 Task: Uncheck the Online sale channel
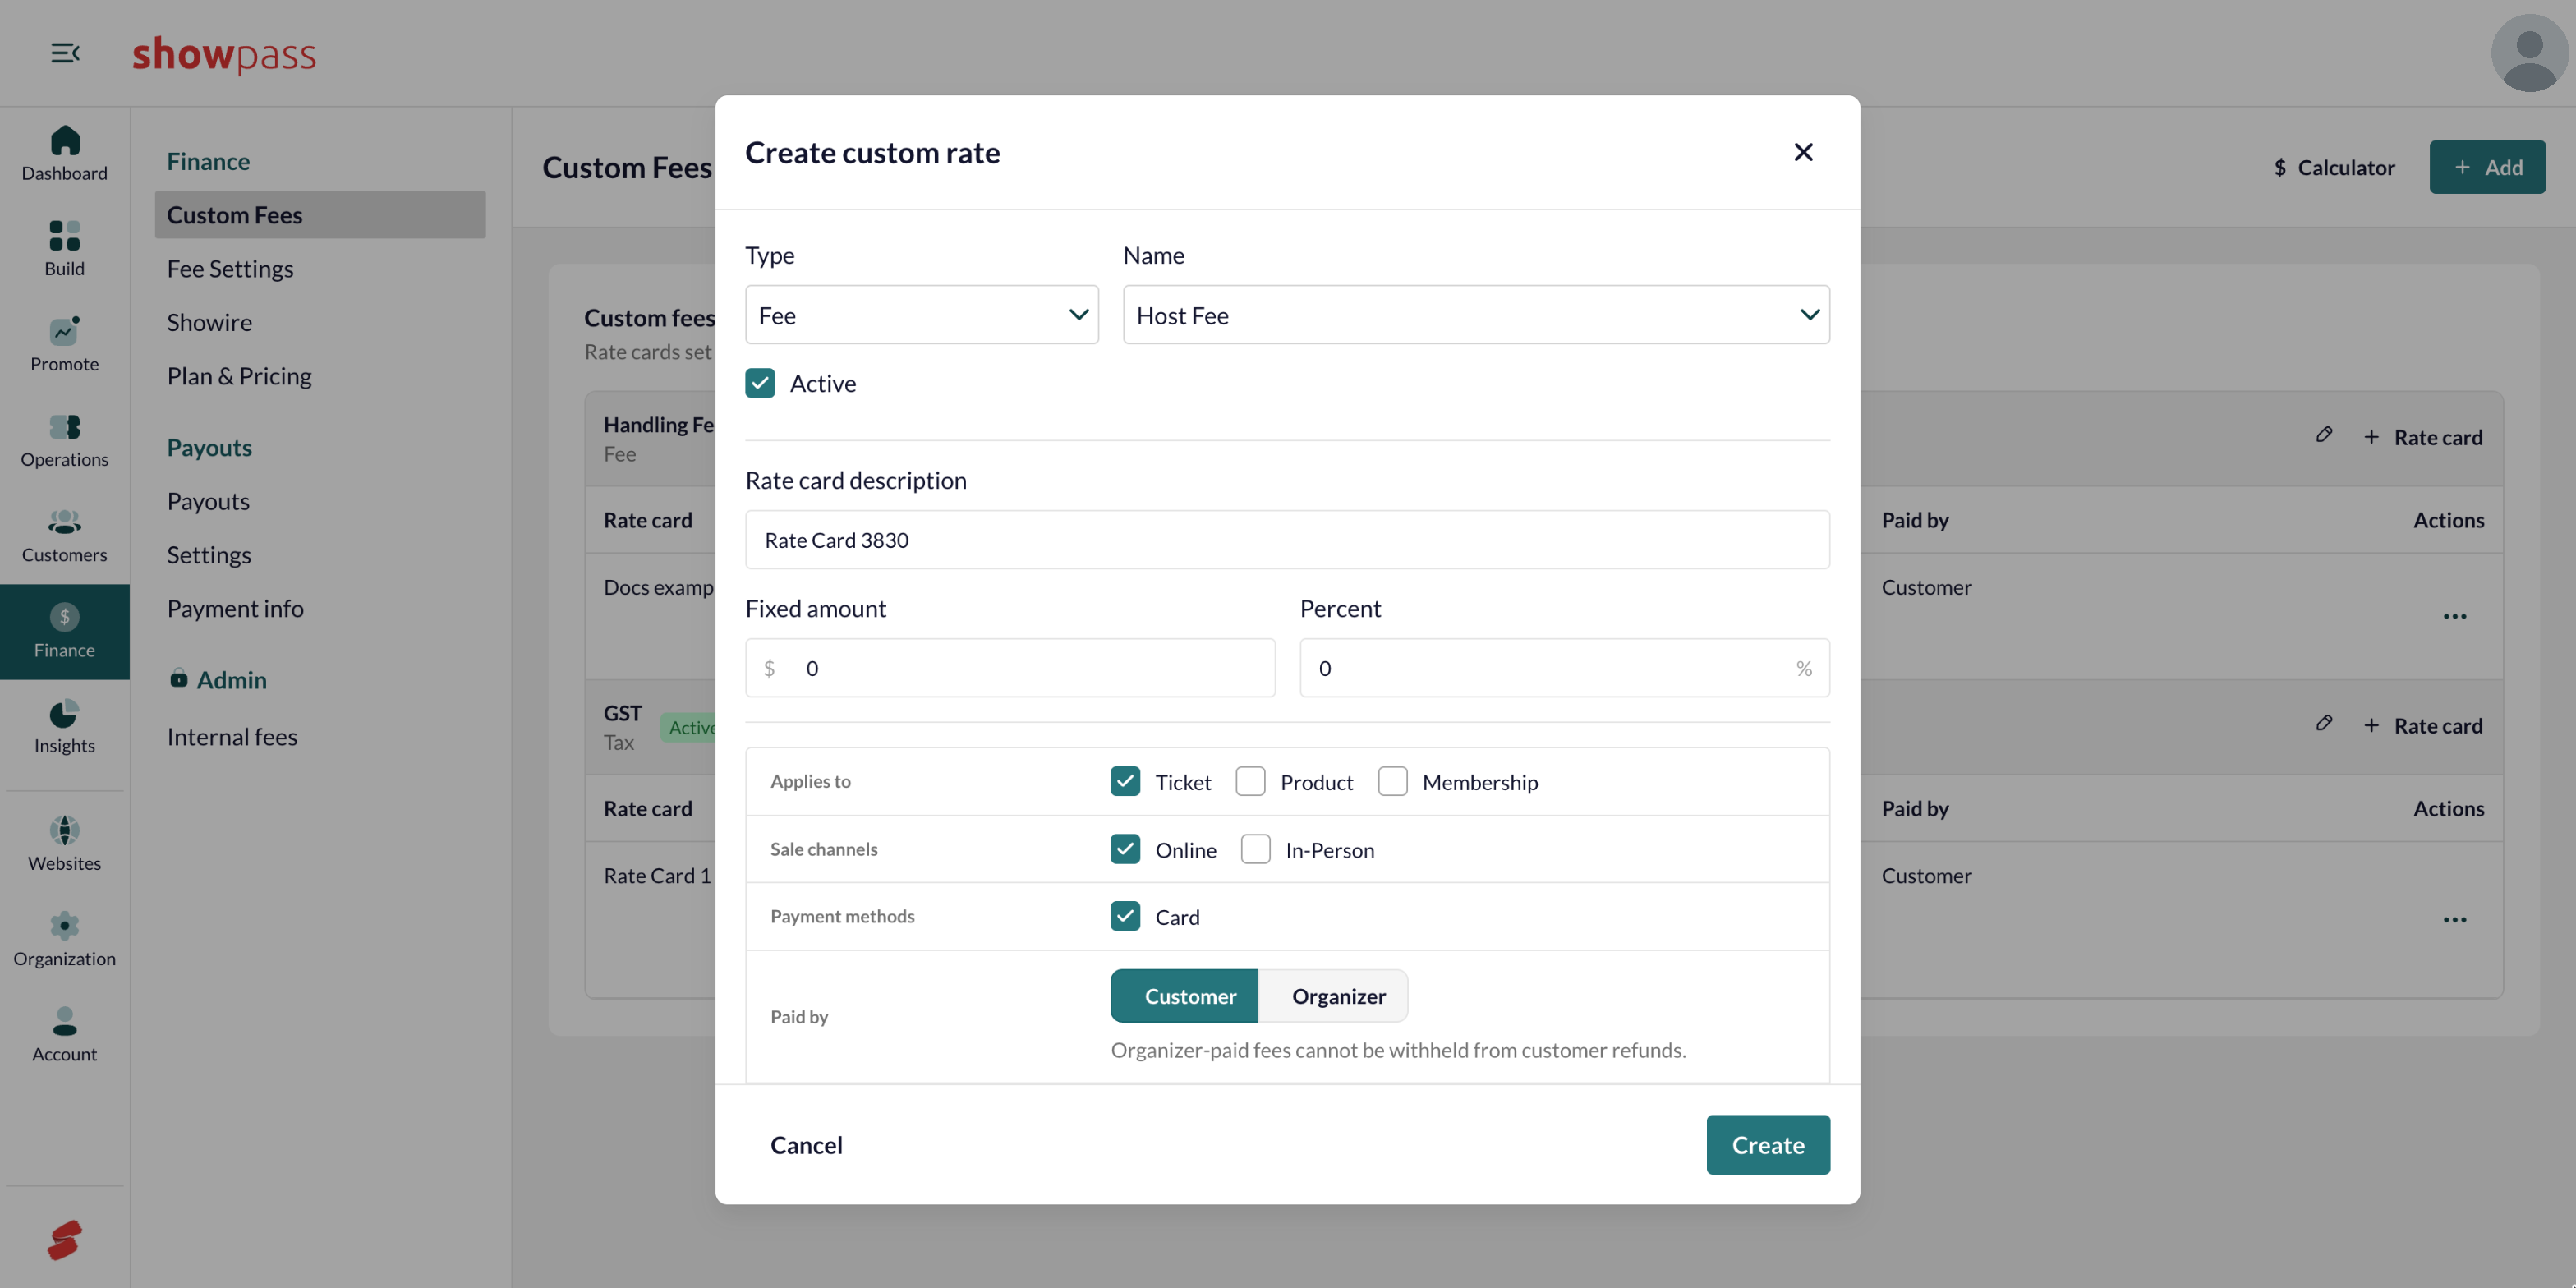pos(1125,849)
